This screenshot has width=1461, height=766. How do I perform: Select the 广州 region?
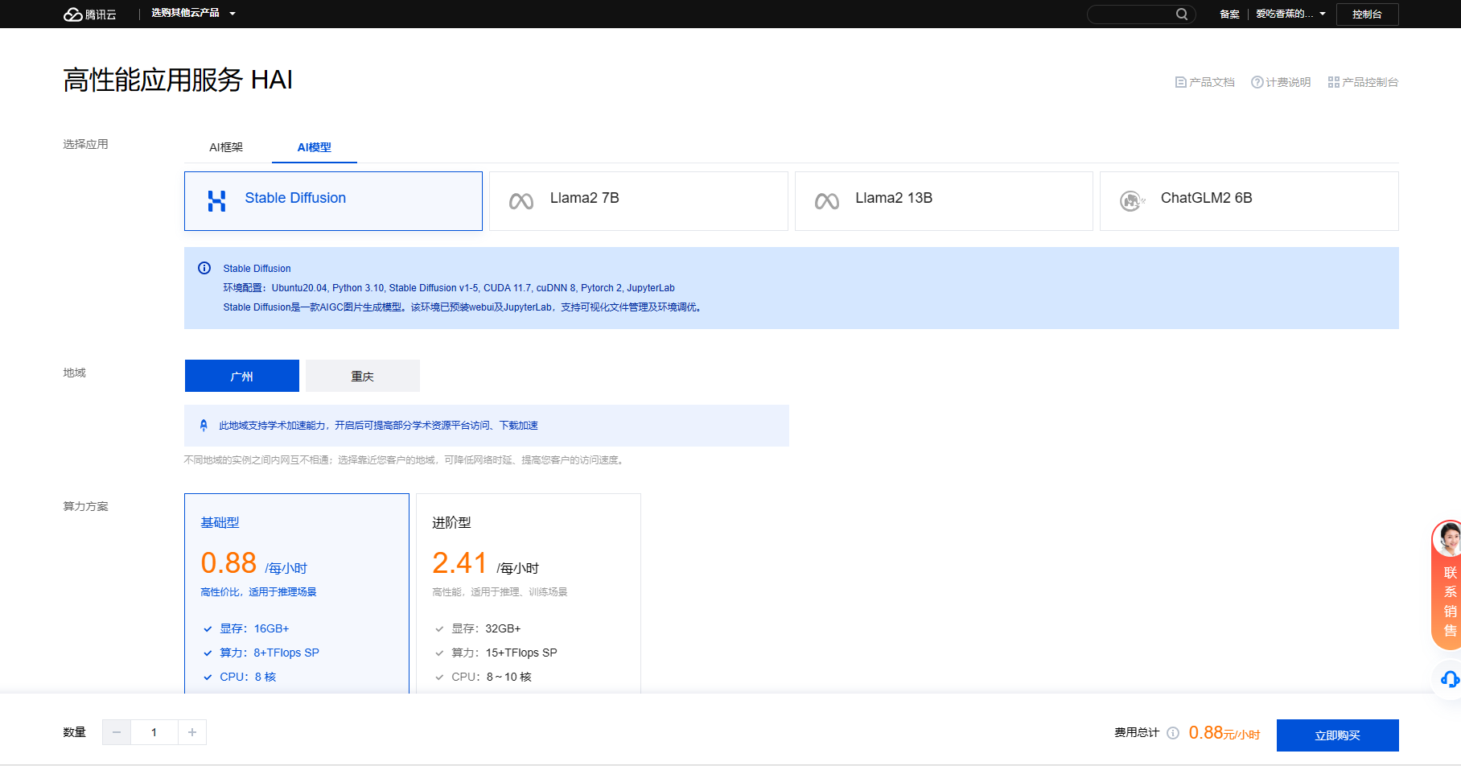(x=242, y=376)
